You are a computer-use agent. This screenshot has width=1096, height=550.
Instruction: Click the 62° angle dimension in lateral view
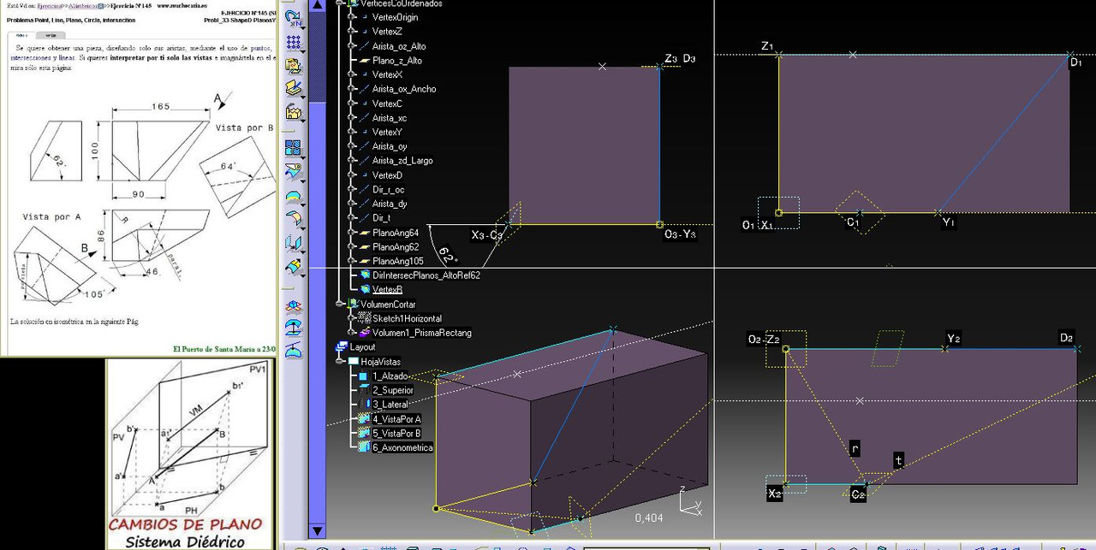coord(449,254)
